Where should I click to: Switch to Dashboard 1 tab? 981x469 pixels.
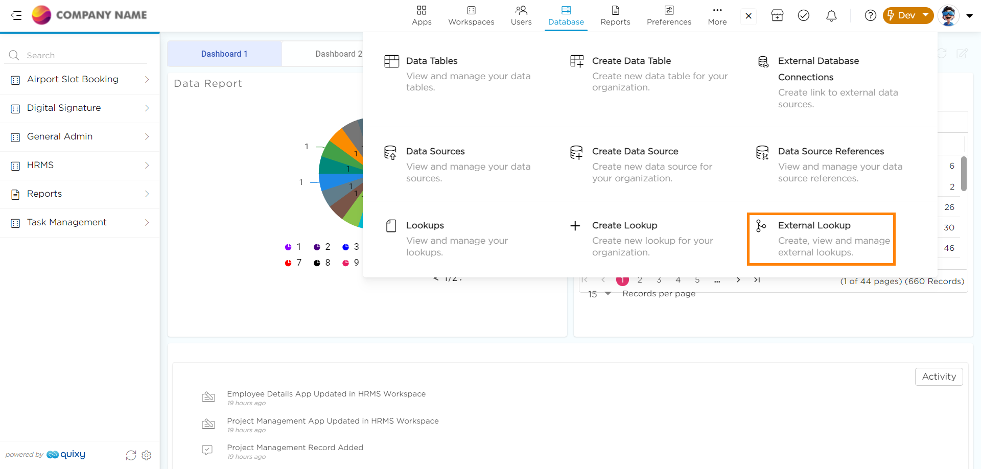[224, 54]
